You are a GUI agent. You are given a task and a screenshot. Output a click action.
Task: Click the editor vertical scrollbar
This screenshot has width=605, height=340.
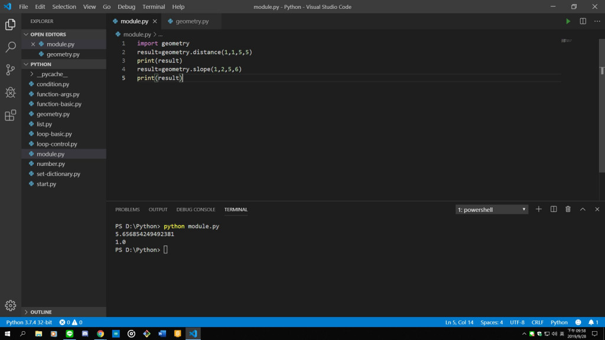(x=602, y=106)
